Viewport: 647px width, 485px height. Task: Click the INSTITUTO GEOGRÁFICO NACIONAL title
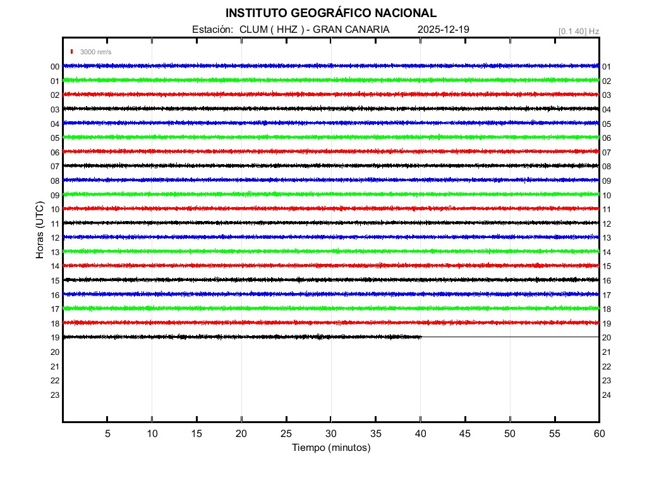pyautogui.click(x=330, y=13)
